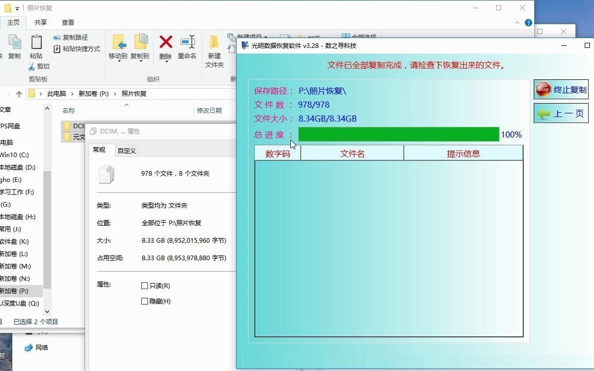This screenshot has width=594, height=371.
Task: Sort by Name (名称) column header
Action: tap(69, 111)
